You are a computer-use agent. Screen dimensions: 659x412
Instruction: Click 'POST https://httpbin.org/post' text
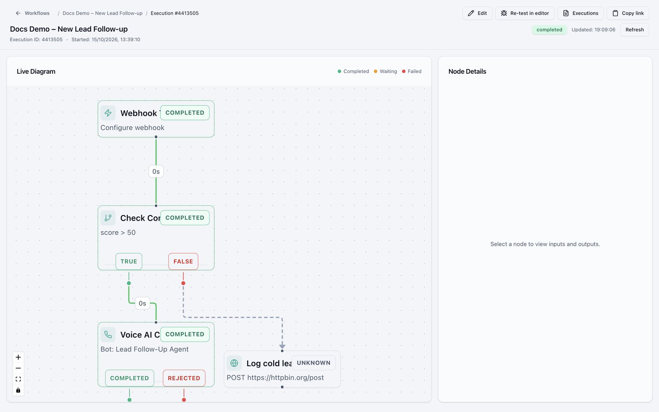coord(275,378)
